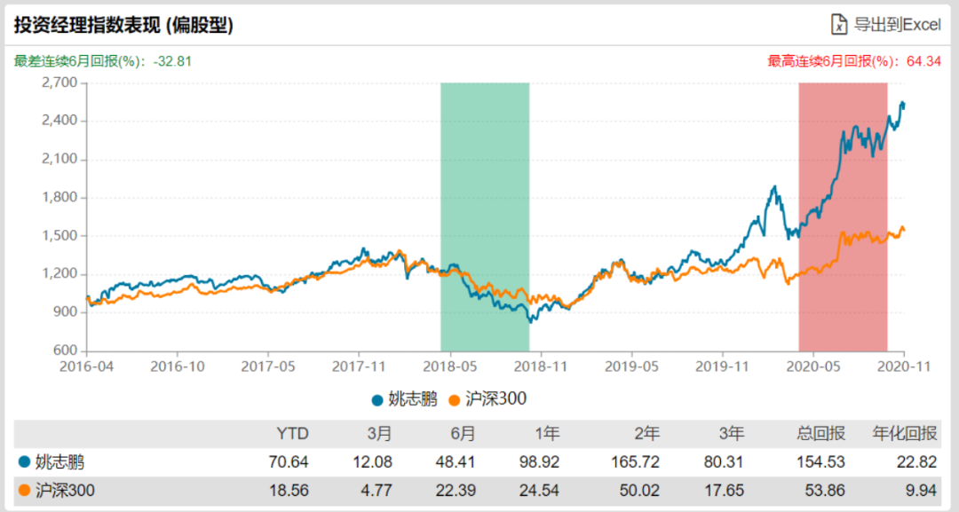This screenshot has height=512, width=959.
Task: Click y-axis value 900
Action: pos(66,312)
